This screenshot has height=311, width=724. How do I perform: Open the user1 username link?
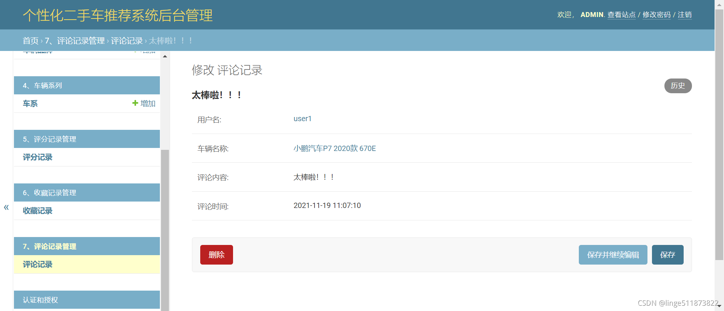coord(302,119)
